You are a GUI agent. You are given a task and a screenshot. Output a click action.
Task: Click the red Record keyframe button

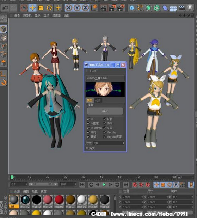click(135, 184)
